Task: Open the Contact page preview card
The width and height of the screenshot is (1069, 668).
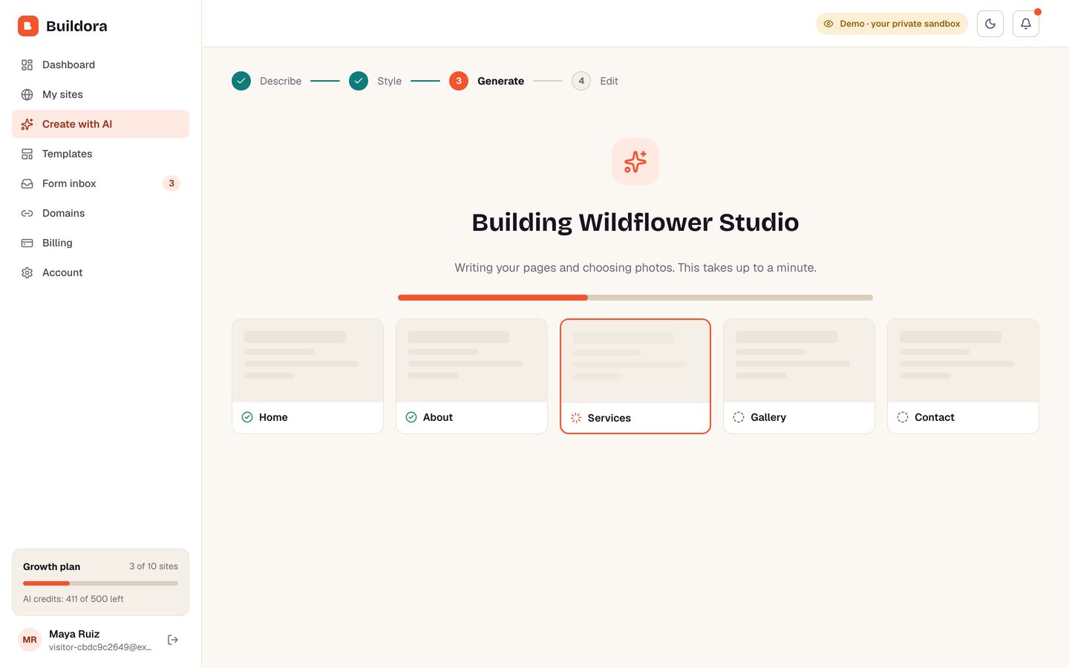Action: click(963, 376)
